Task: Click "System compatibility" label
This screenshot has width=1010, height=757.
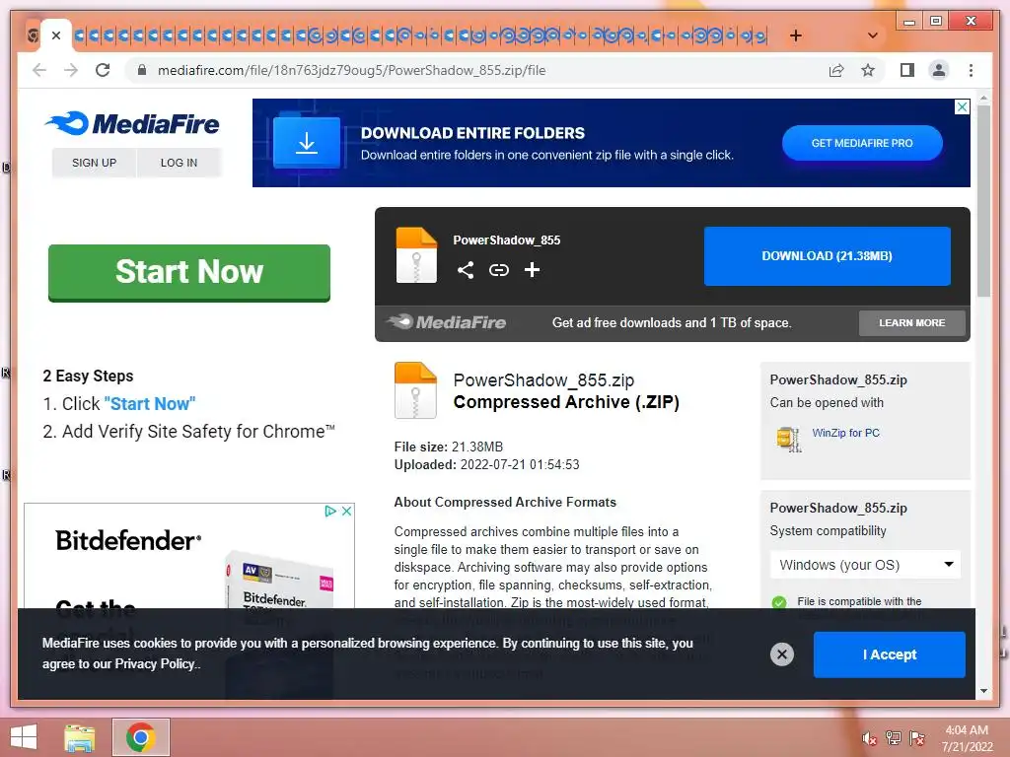Action: point(828,531)
